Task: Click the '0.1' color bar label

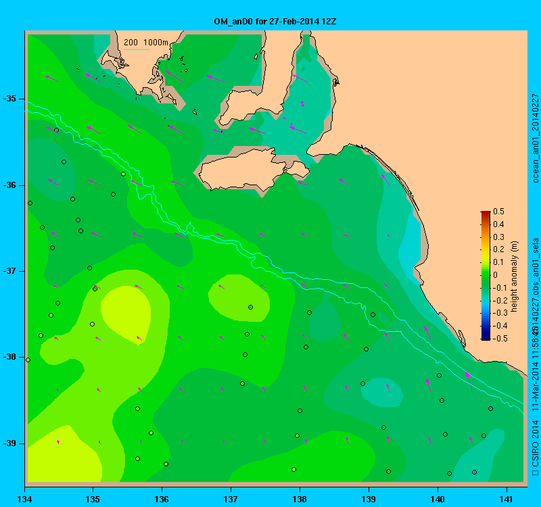Action: tap(499, 262)
